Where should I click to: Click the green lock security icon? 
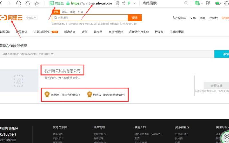[x=68, y=3]
